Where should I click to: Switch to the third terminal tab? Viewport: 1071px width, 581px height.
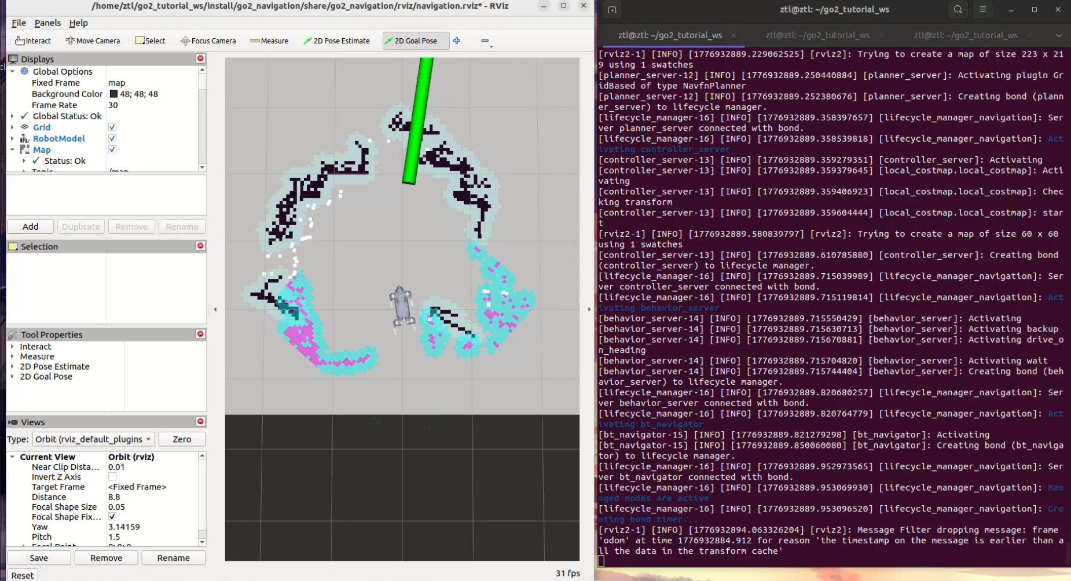(966, 35)
